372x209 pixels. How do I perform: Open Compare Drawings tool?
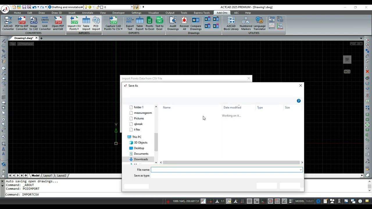[x=196, y=24]
